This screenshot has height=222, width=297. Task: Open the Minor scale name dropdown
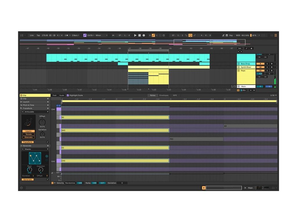pos(102,35)
